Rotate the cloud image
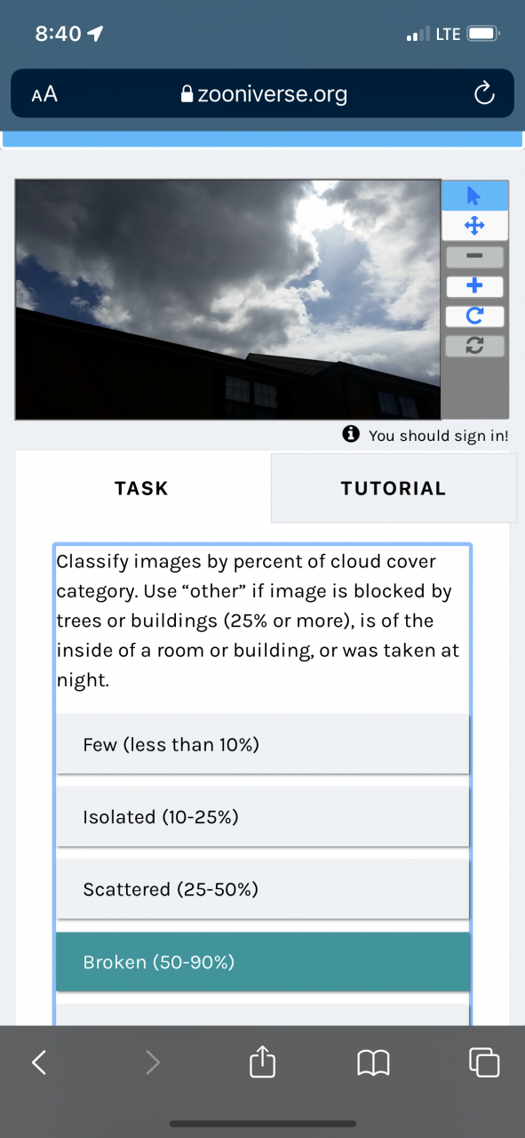 click(474, 316)
